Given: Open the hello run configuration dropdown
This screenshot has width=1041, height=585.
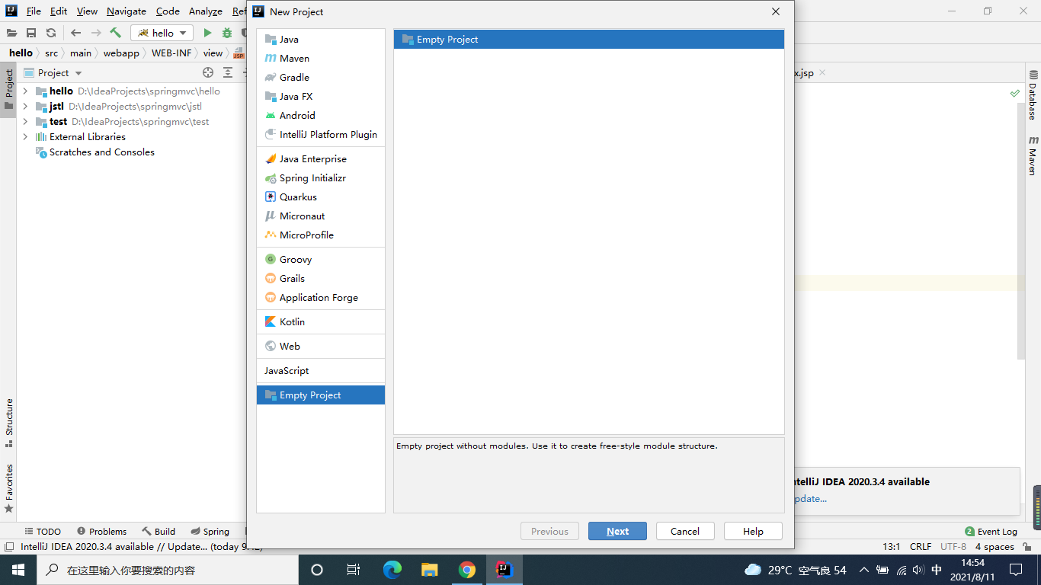Looking at the screenshot, I should pos(162,33).
